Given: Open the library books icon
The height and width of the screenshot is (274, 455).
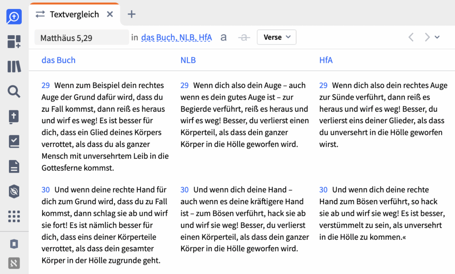Looking at the screenshot, I should tap(14, 67).
